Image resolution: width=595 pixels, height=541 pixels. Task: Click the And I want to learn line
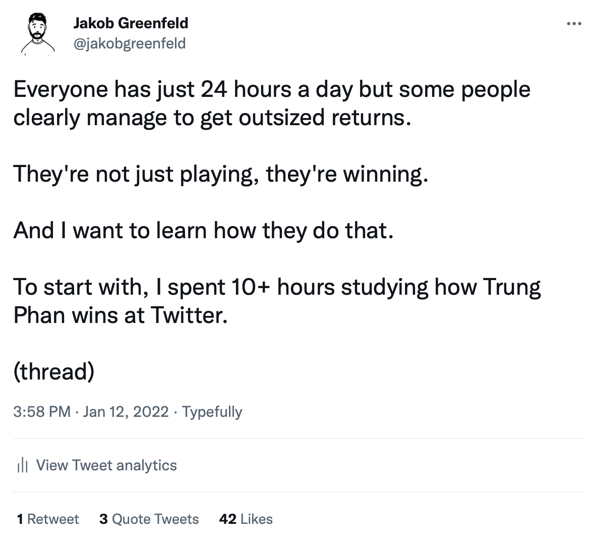coord(203,230)
